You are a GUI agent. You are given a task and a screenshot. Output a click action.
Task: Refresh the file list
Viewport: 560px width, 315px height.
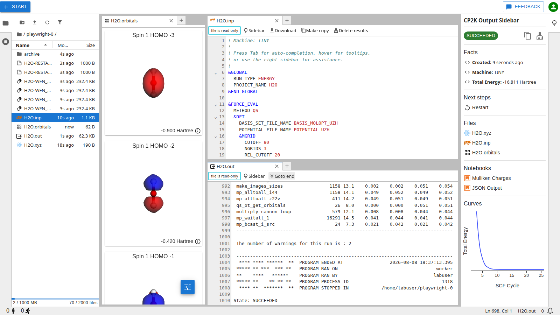pyautogui.click(x=47, y=22)
